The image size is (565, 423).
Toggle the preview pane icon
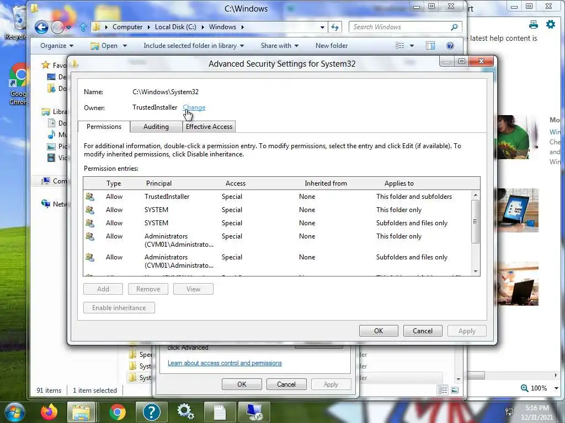tap(430, 46)
